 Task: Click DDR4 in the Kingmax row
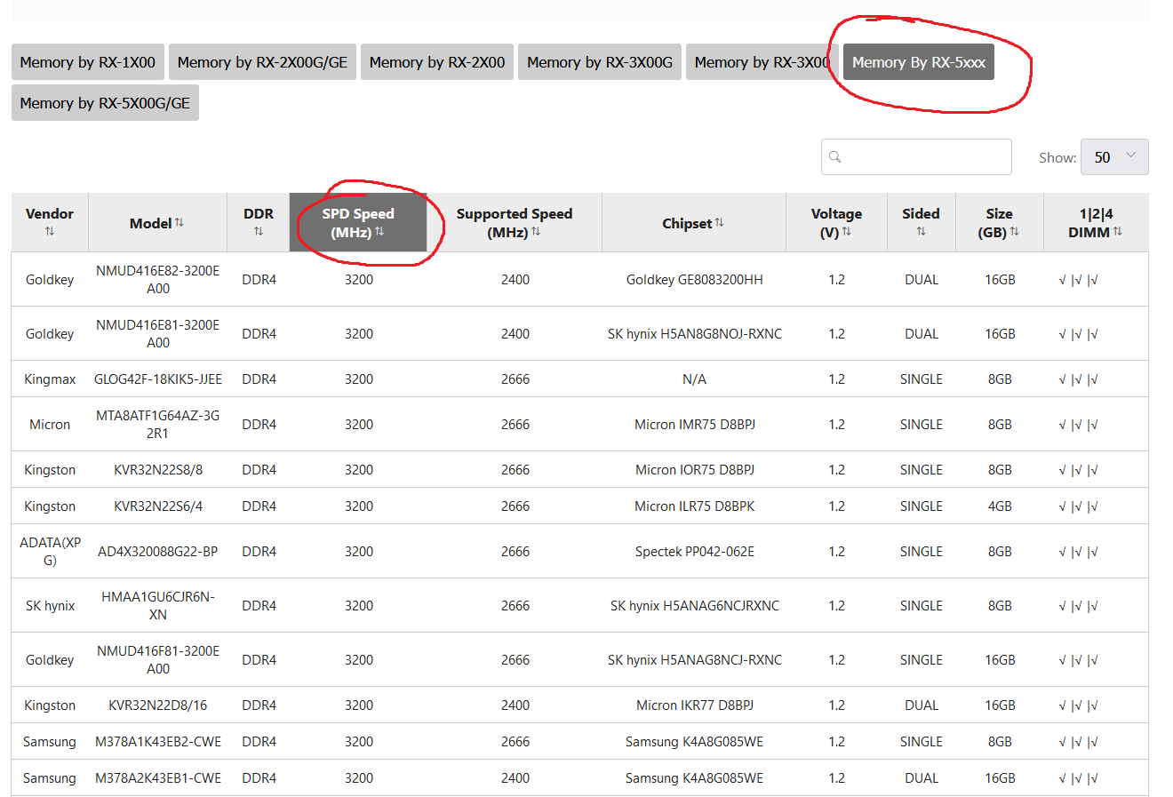click(x=259, y=379)
